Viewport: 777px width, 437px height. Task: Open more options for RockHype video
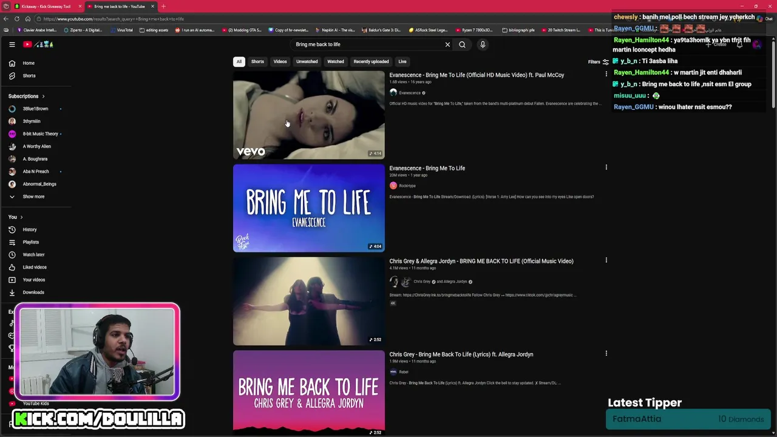pyautogui.click(x=606, y=167)
